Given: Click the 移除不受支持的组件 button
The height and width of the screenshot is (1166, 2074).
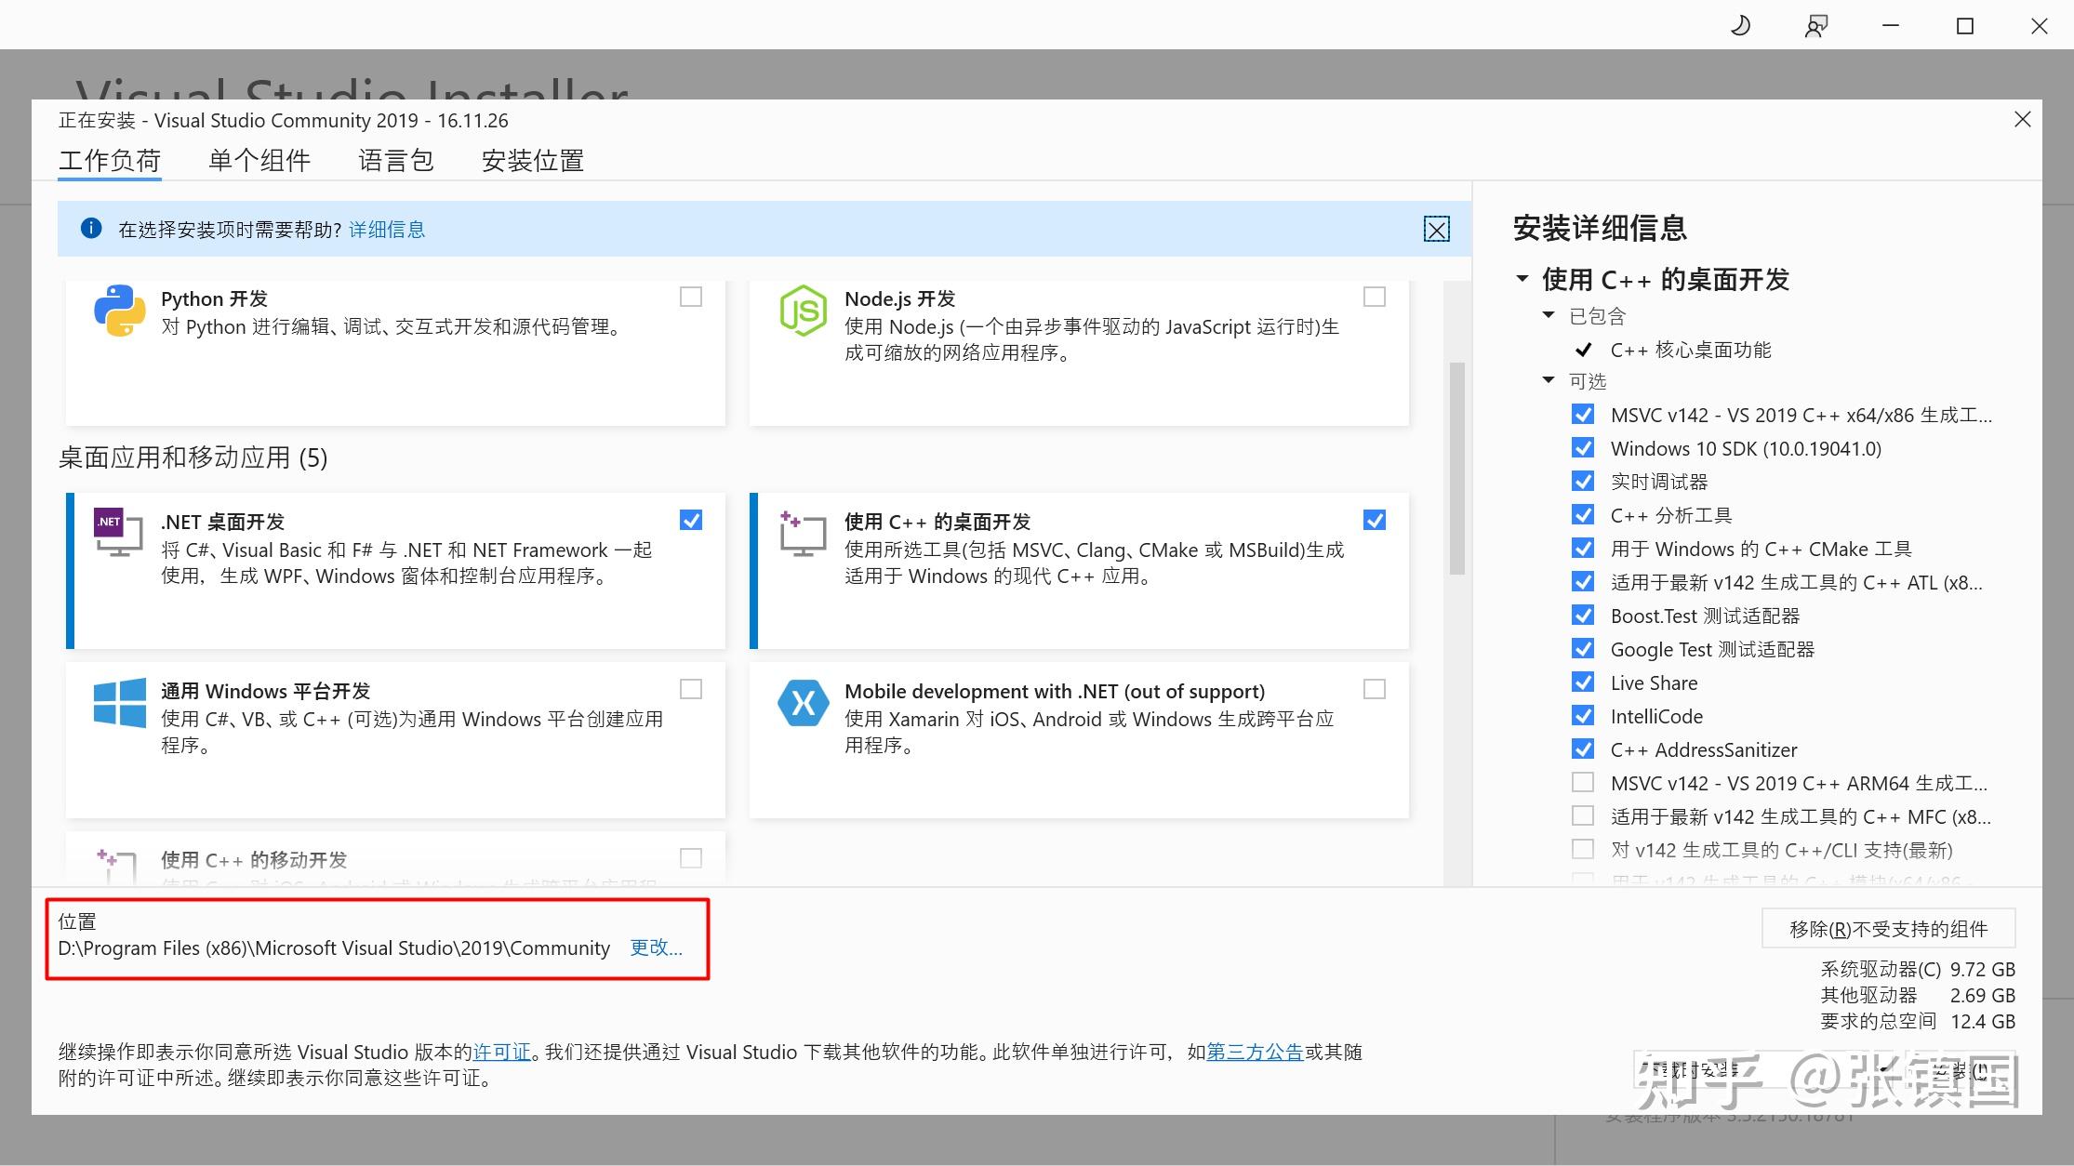Looking at the screenshot, I should pos(1888,927).
